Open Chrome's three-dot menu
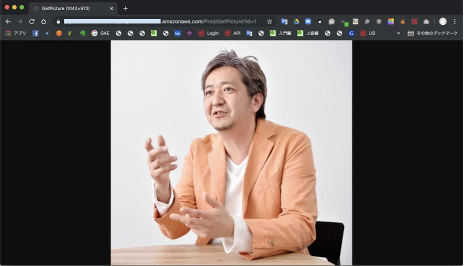The height and width of the screenshot is (266, 464). click(x=455, y=21)
